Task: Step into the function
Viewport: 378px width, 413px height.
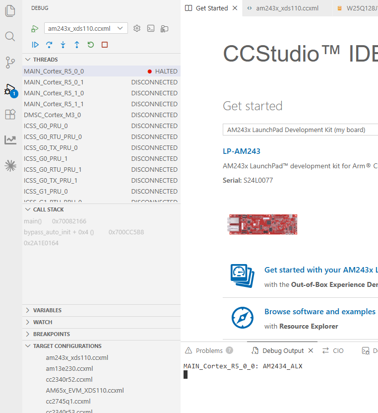Action: 63,45
